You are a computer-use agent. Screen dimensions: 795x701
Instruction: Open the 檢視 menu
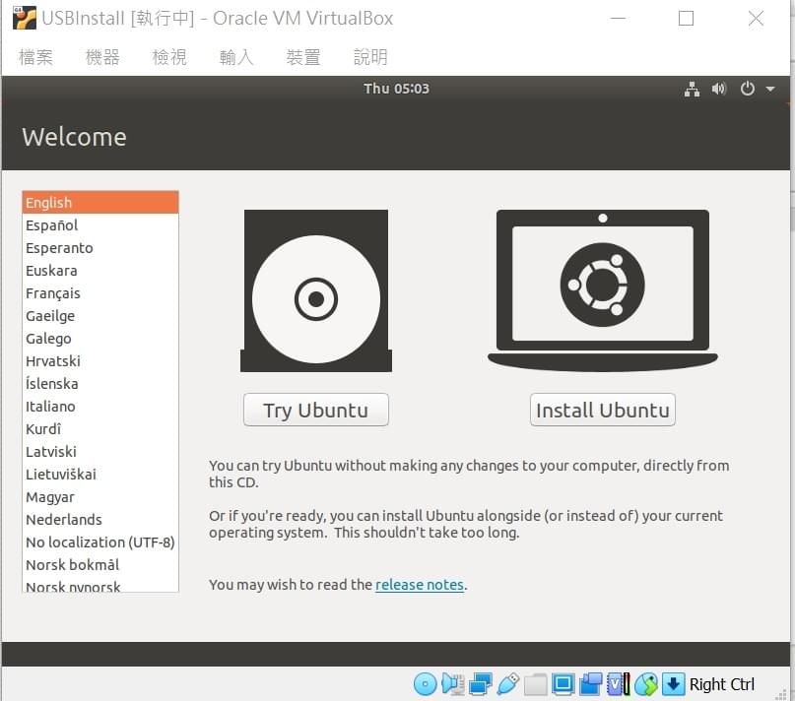tap(169, 57)
